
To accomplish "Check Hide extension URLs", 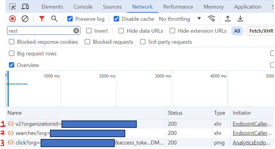I will [x=172, y=31].
